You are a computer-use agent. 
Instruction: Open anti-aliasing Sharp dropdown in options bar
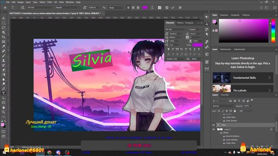116,8
